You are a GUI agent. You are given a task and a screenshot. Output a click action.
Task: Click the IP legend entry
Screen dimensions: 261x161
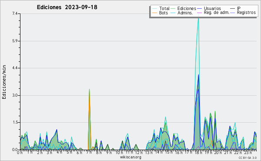click(x=235, y=8)
